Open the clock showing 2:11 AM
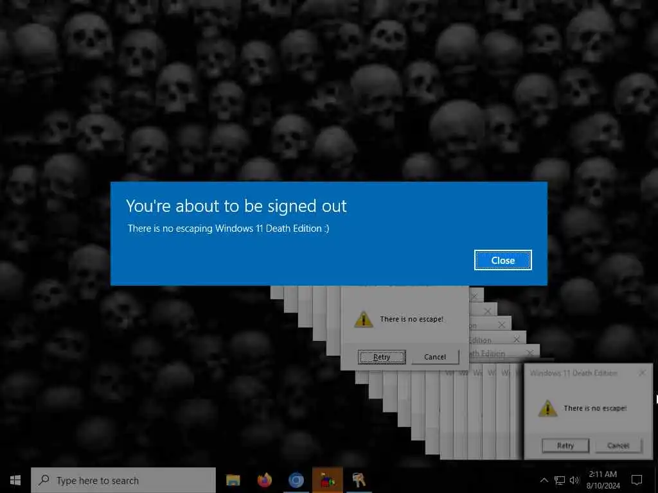This screenshot has height=493, width=658. tap(603, 480)
